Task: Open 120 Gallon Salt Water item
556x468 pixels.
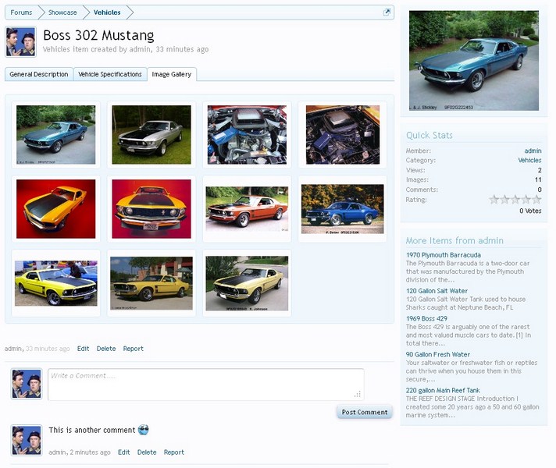Action: tap(437, 291)
